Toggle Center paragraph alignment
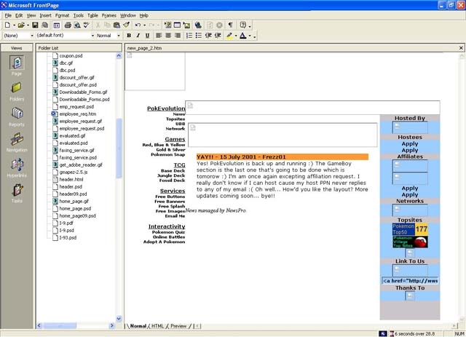Screen dimensions: 466x337 coord(168,36)
